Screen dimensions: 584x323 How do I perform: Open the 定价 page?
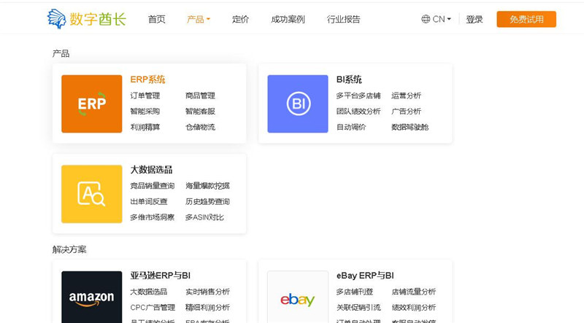point(240,19)
